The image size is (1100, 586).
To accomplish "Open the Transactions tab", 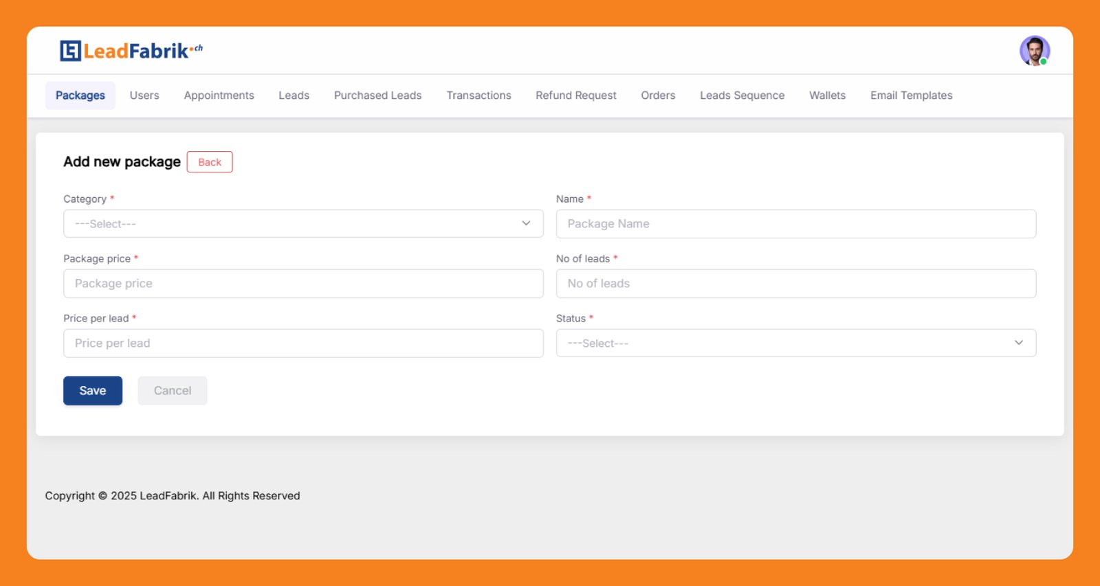I will tap(478, 95).
